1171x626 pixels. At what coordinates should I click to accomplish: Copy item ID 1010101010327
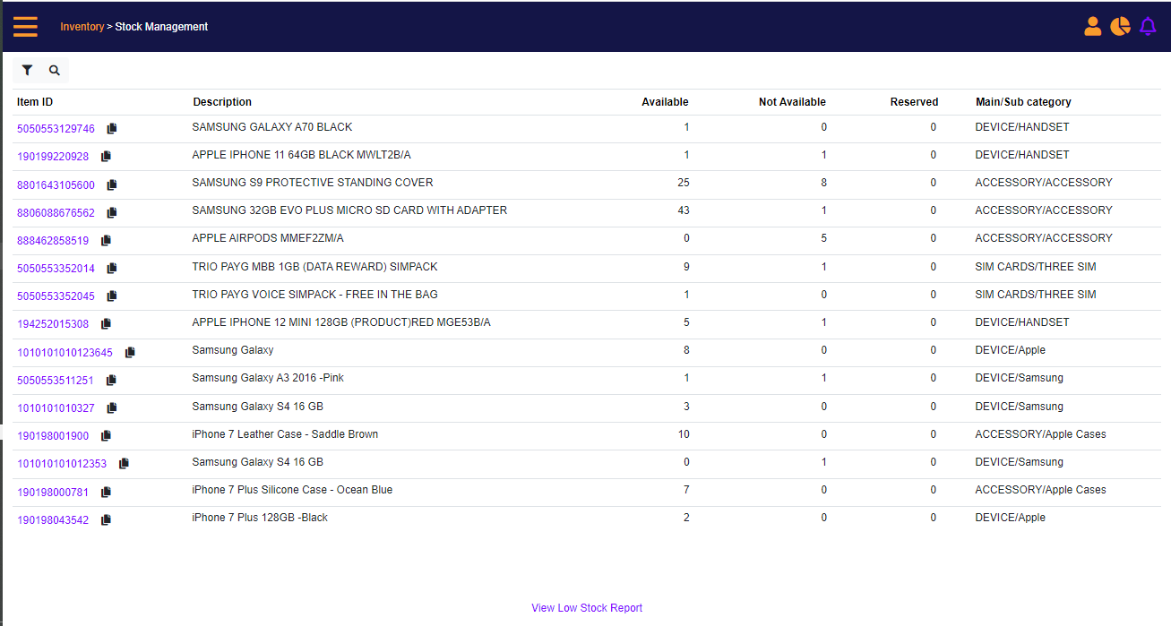point(112,408)
